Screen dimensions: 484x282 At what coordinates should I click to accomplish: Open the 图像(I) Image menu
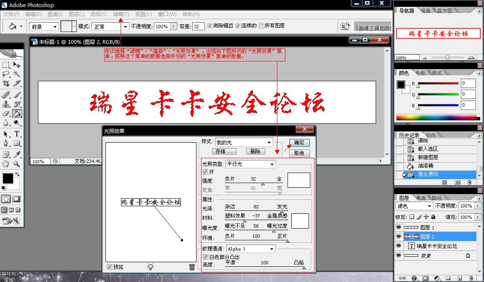click(x=55, y=14)
